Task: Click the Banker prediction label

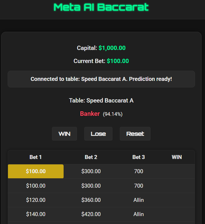Action: click(90, 114)
